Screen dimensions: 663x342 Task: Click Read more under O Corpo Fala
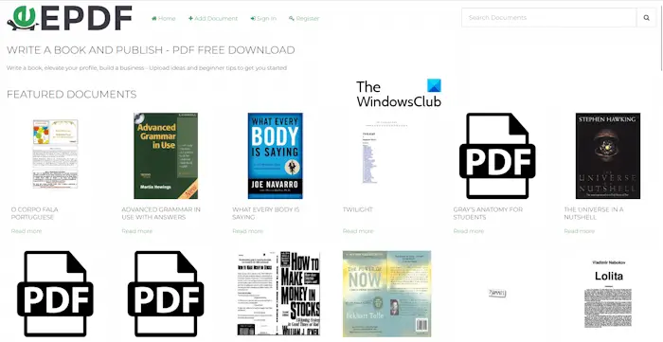[x=27, y=231]
